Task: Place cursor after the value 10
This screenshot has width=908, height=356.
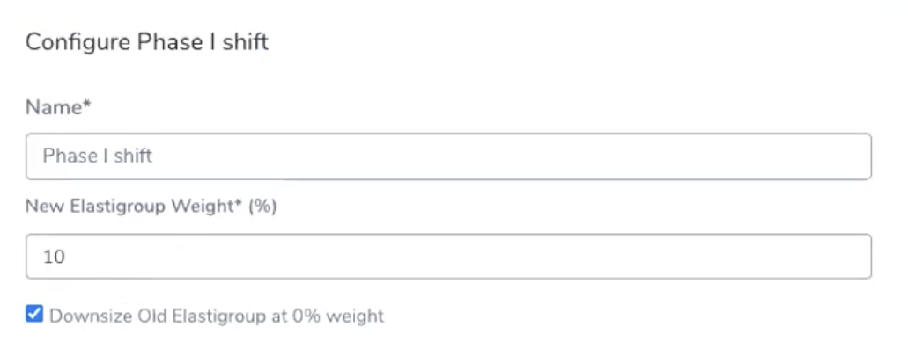Action: click(67, 257)
